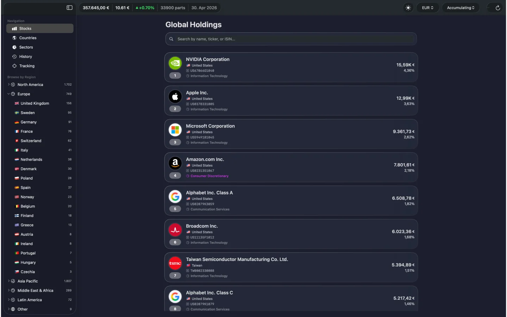Click the 33900 parts label
The height and width of the screenshot is (317, 507).
173,8
